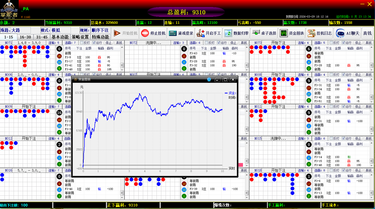This screenshot has height=209, width=375.
Task: Open 游戏登录 game login
Action: tap(181, 33)
